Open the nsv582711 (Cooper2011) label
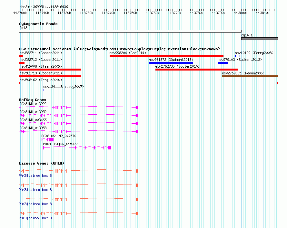 (x=41, y=53)
